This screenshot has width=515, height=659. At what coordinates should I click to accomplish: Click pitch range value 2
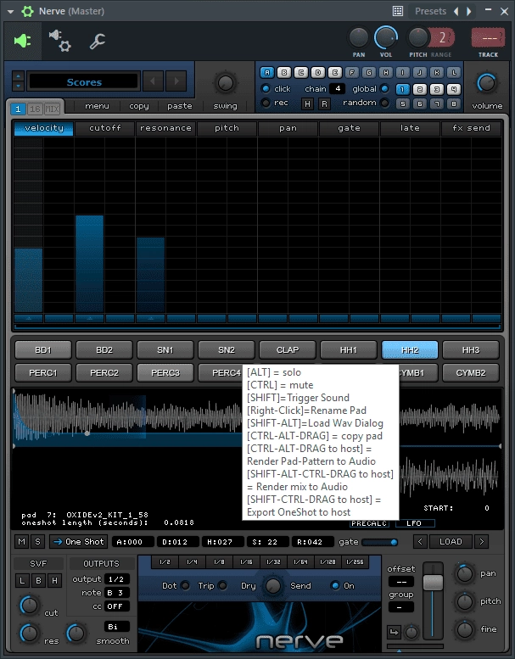pos(442,38)
